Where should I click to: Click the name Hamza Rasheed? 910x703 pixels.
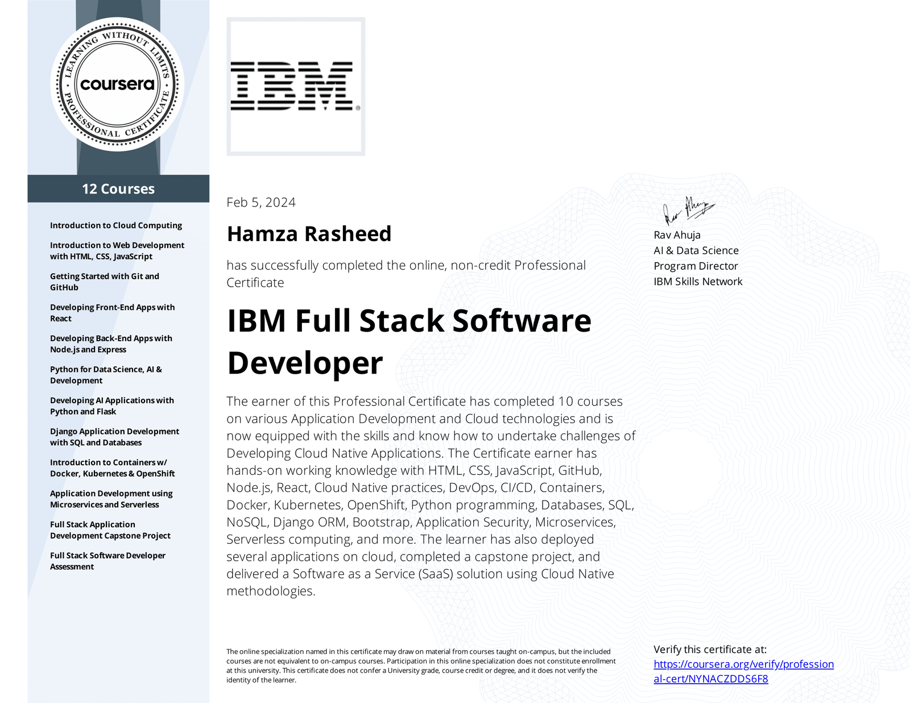pos(309,234)
